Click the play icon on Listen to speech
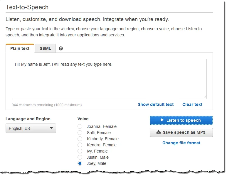The width and height of the screenshot is (227, 176). [x=162, y=120]
